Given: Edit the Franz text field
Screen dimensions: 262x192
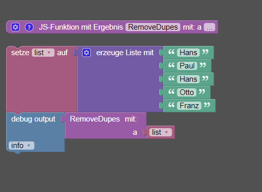Looking at the screenshot, I should coord(189,106).
